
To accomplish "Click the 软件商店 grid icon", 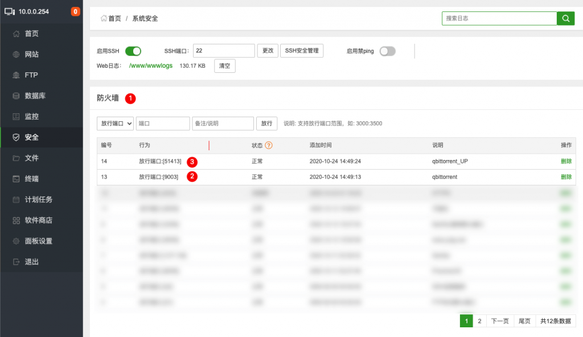I will click(16, 220).
